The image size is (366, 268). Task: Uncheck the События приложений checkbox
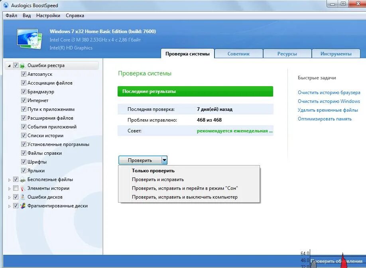tap(24, 127)
